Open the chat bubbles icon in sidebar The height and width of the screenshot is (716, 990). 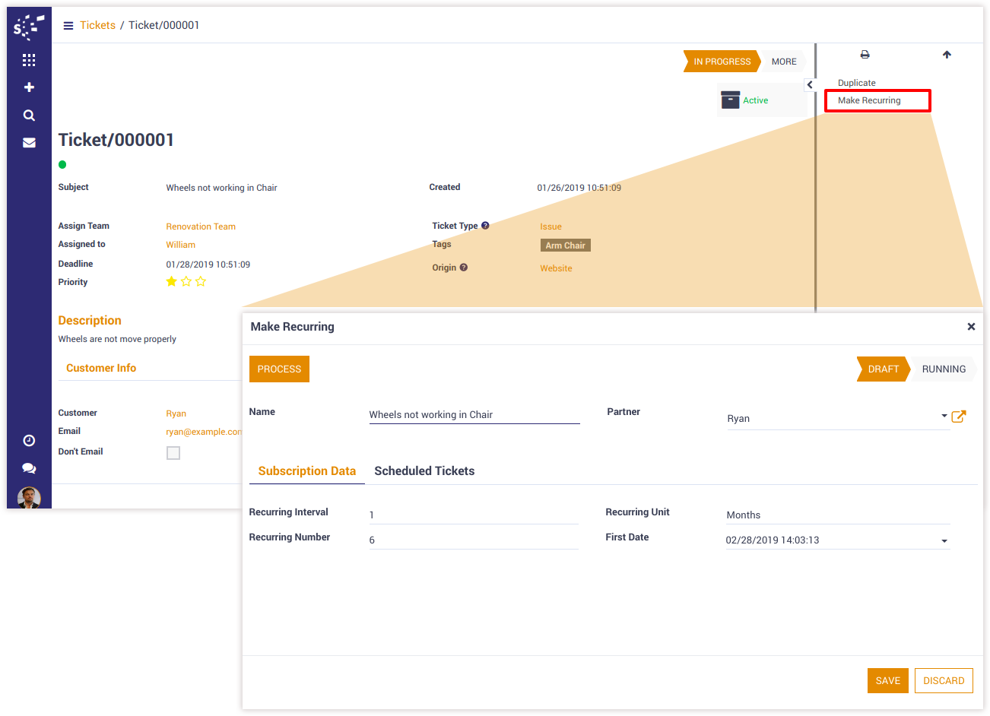[29, 468]
